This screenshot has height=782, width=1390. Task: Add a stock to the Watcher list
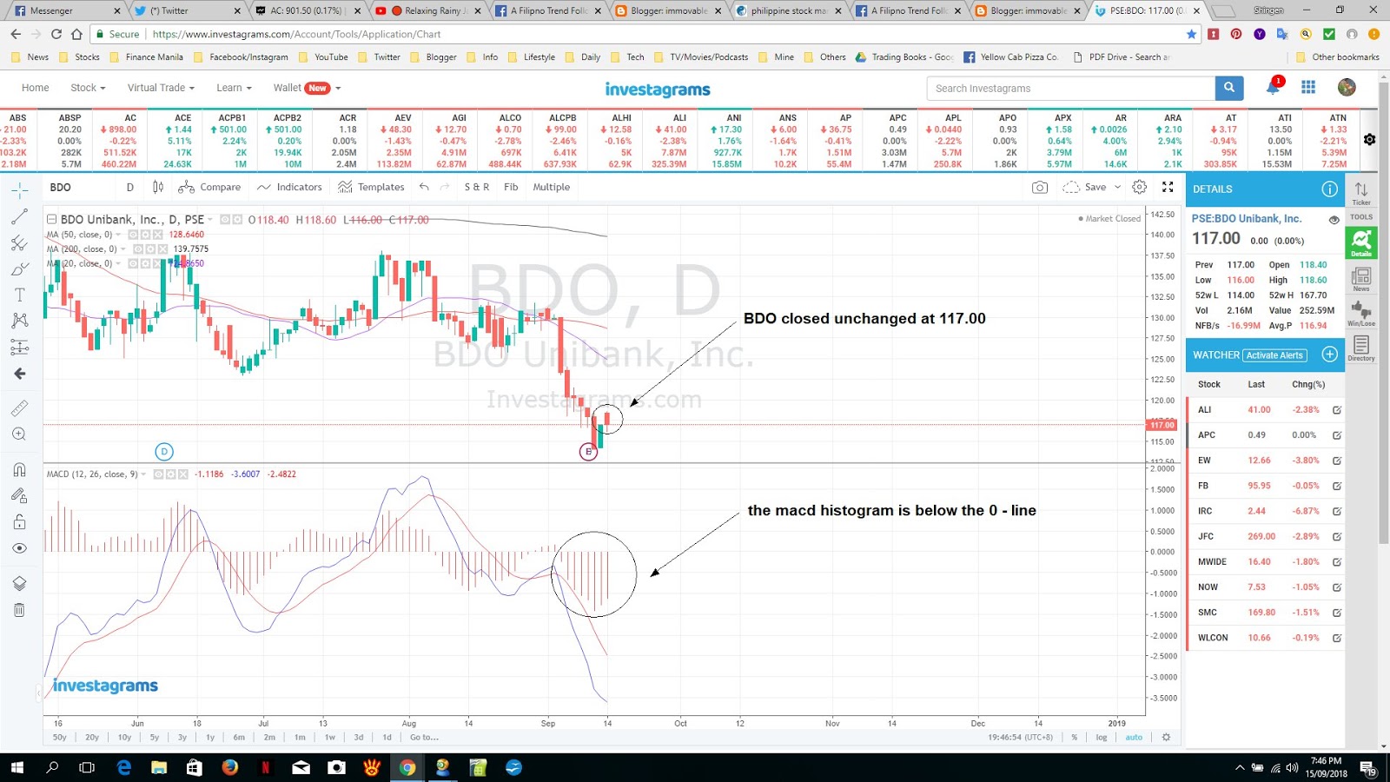1329,355
